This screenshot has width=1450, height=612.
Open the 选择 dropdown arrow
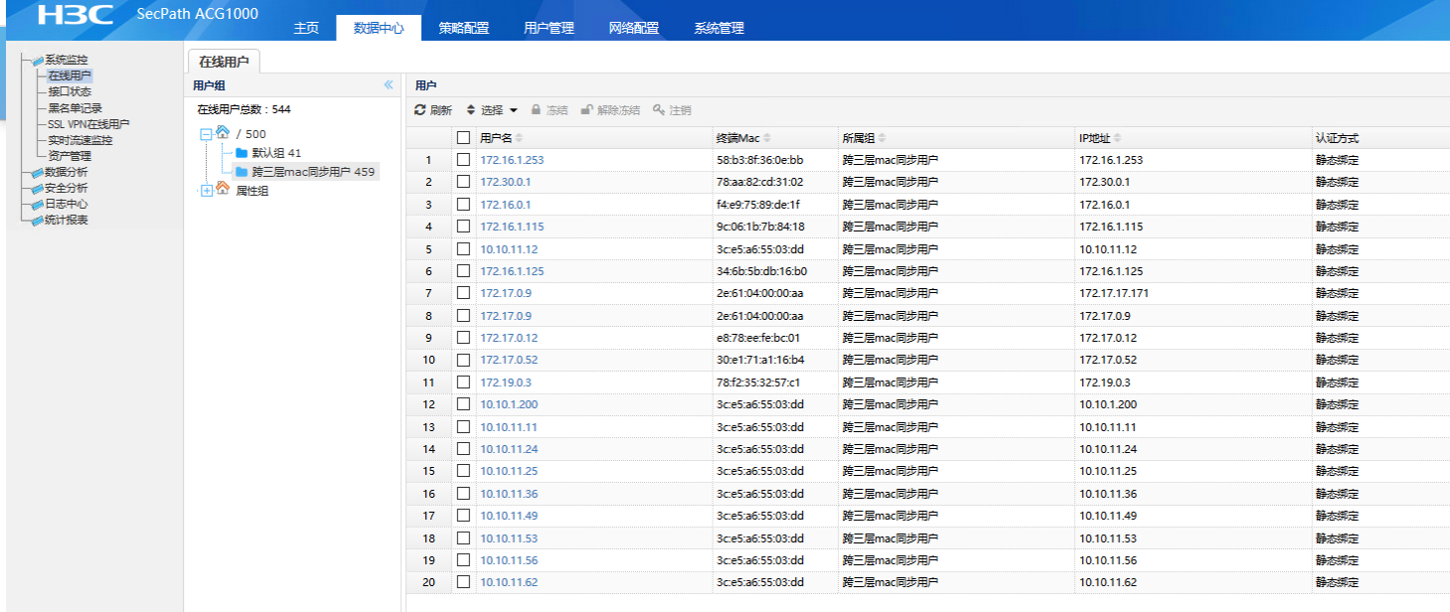(x=514, y=110)
